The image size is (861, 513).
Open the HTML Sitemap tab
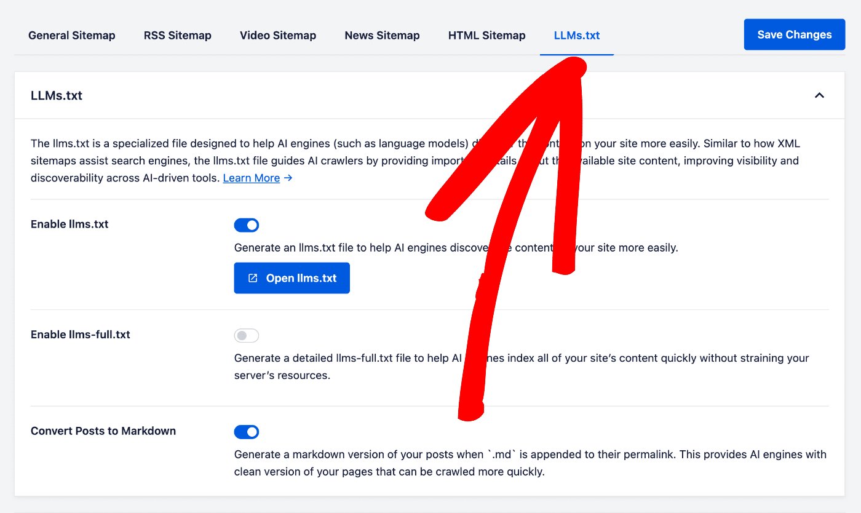486,35
